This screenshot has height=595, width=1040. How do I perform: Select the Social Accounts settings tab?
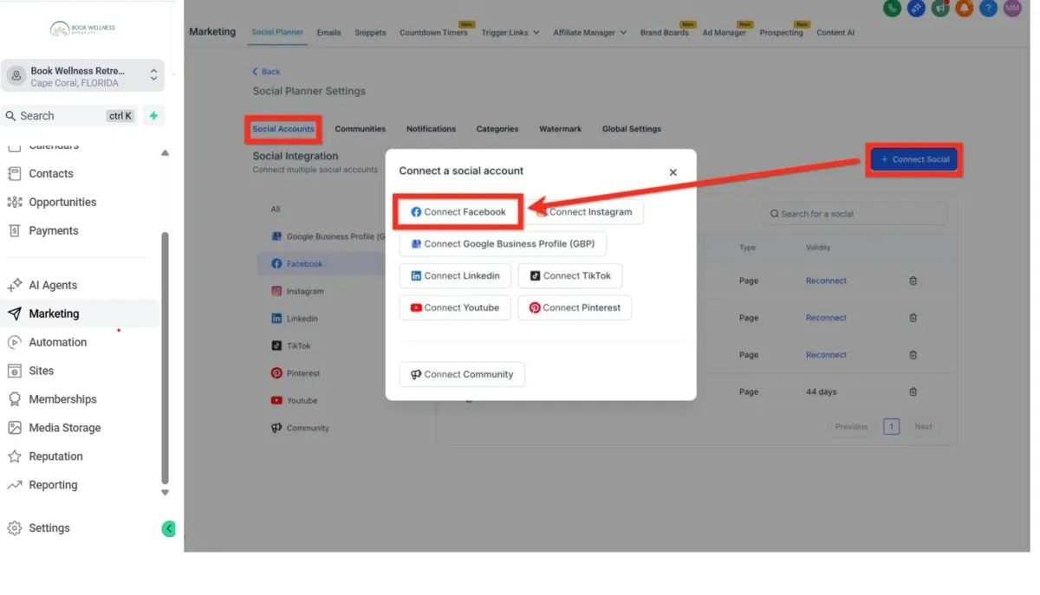tap(283, 129)
